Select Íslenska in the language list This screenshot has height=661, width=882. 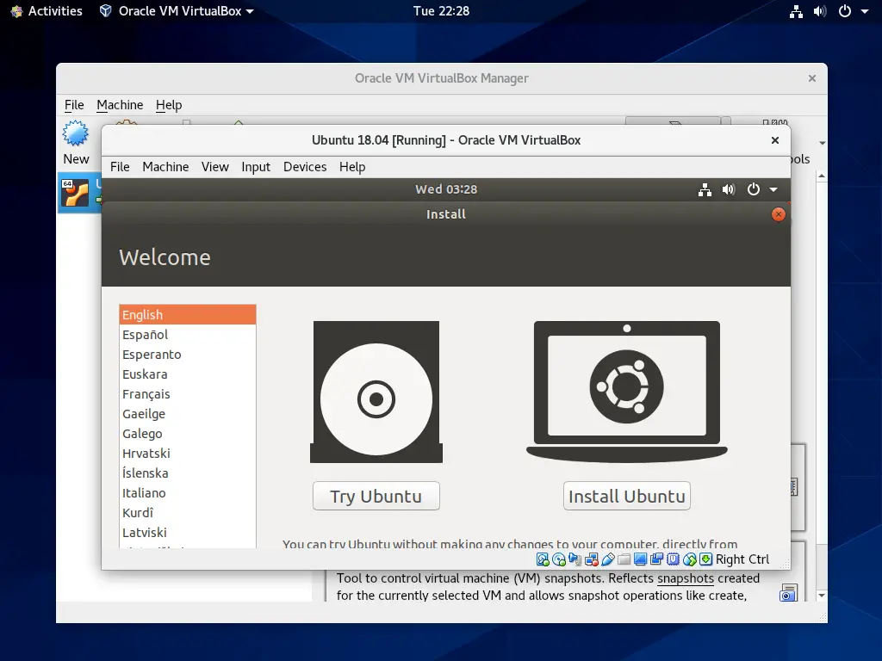pos(188,473)
